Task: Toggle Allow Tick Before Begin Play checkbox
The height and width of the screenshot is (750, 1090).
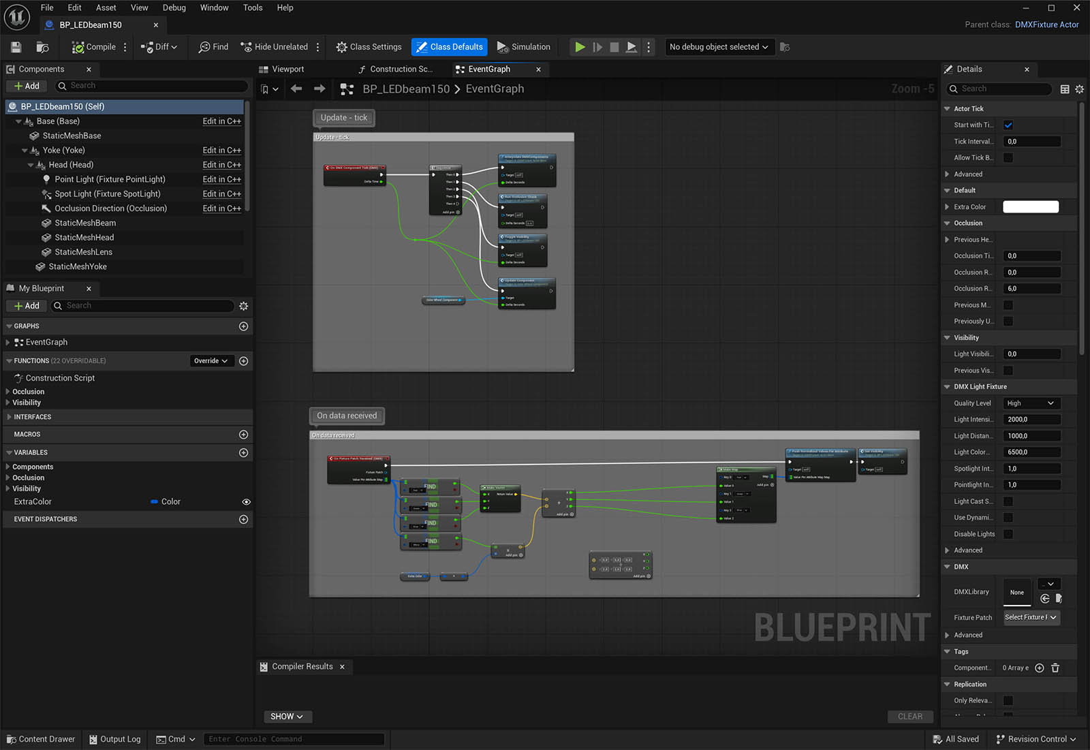Action: (1008, 158)
